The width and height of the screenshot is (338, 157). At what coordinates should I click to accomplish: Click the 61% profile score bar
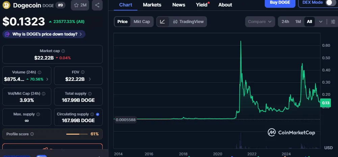[x=77, y=134]
